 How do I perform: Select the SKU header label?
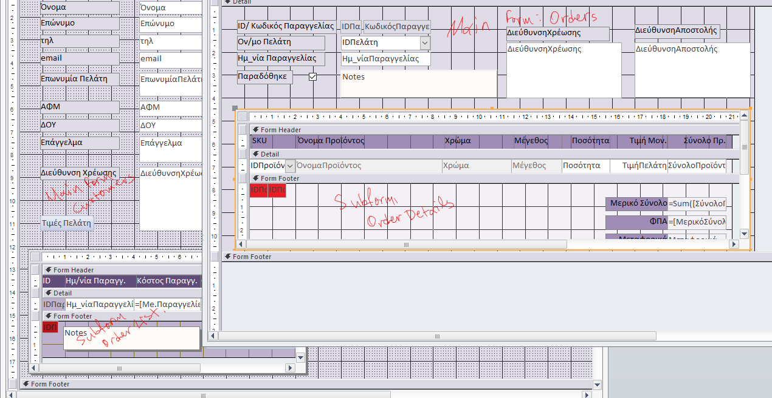pos(258,141)
